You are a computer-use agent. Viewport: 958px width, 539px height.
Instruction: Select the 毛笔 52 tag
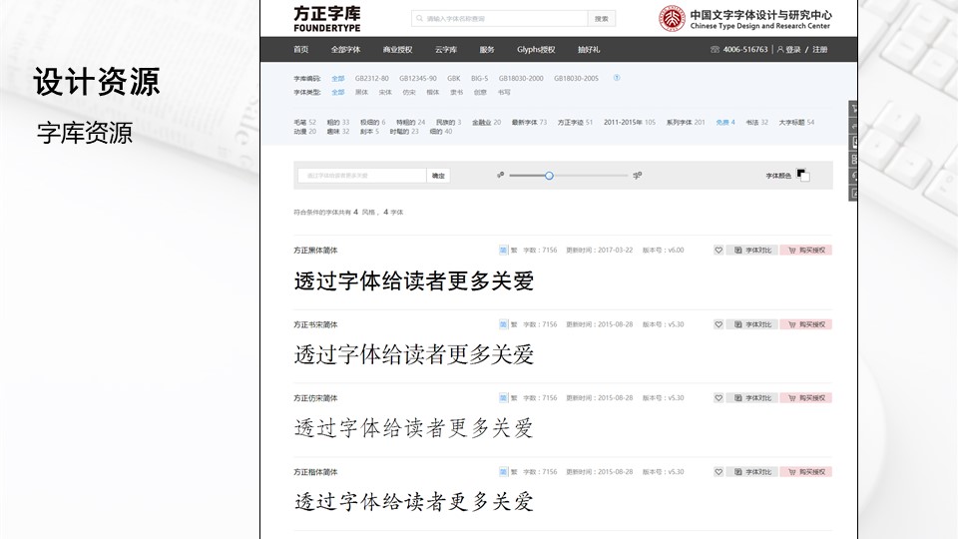click(305, 122)
